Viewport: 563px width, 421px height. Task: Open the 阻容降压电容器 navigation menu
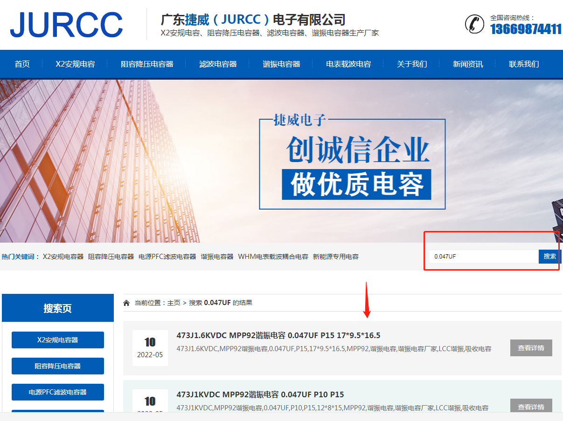click(147, 64)
